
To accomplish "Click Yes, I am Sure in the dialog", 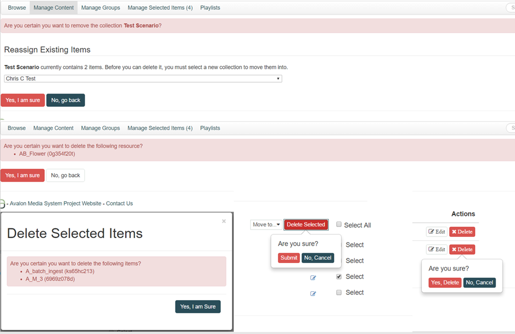I will click(198, 306).
